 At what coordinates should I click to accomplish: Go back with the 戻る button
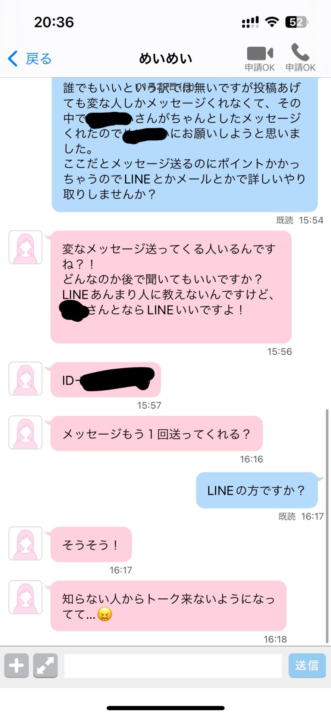tap(29, 59)
